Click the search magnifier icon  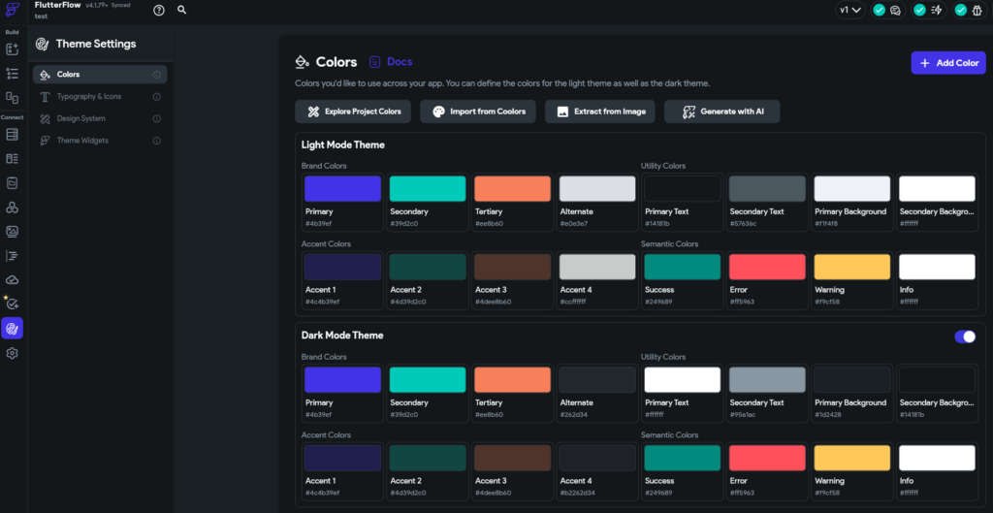point(182,10)
